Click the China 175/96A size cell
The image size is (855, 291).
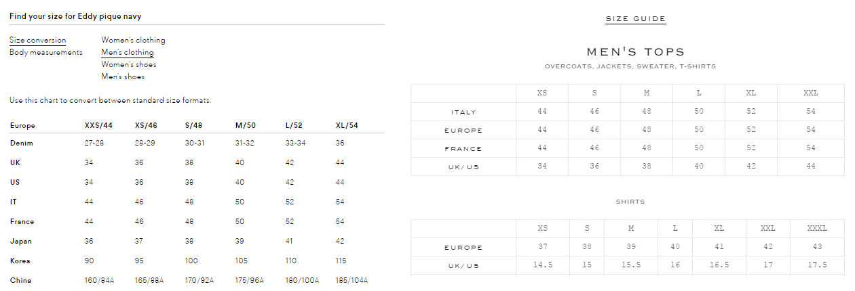(250, 280)
